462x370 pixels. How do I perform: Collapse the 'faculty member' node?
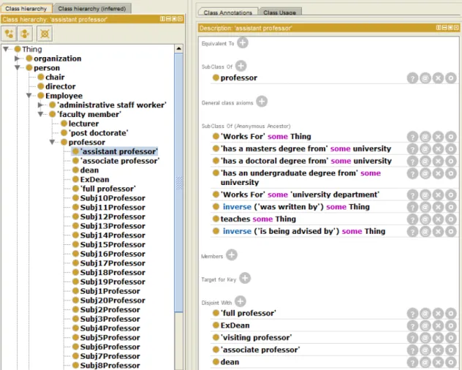(41, 114)
